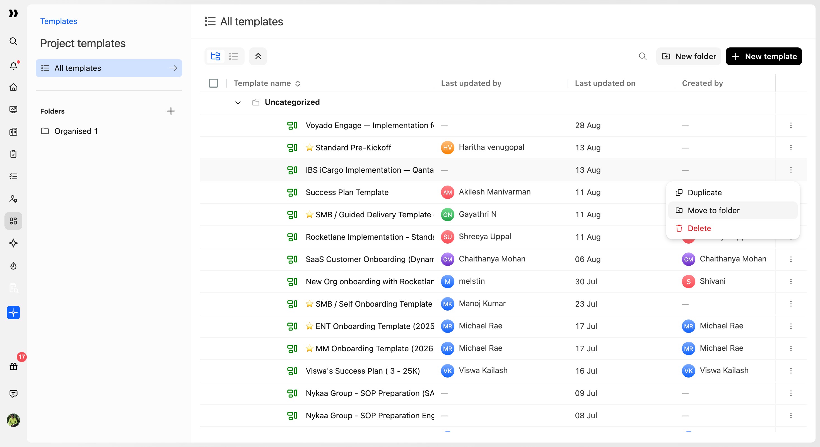The image size is (820, 447).
Task: Click the Rocketlane logo icon
Action: (x=13, y=13)
